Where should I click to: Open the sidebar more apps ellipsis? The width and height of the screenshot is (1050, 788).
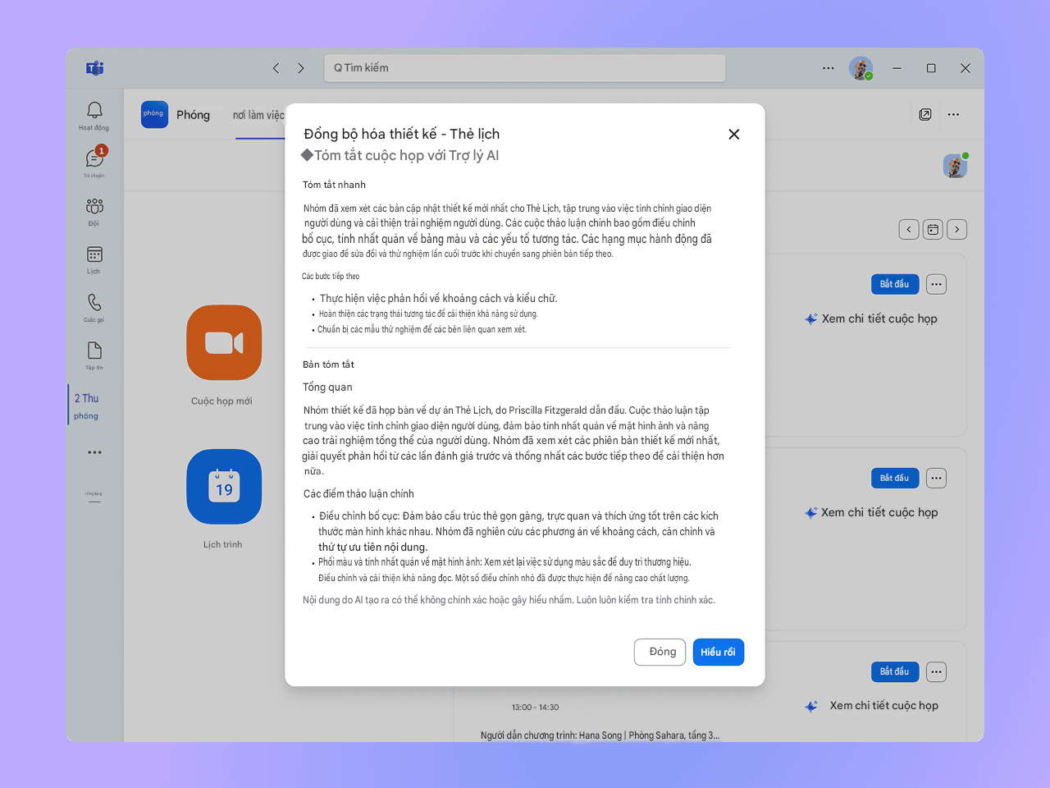coord(95,452)
